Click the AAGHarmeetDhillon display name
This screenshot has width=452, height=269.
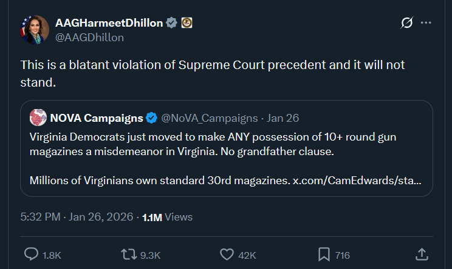click(109, 23)
